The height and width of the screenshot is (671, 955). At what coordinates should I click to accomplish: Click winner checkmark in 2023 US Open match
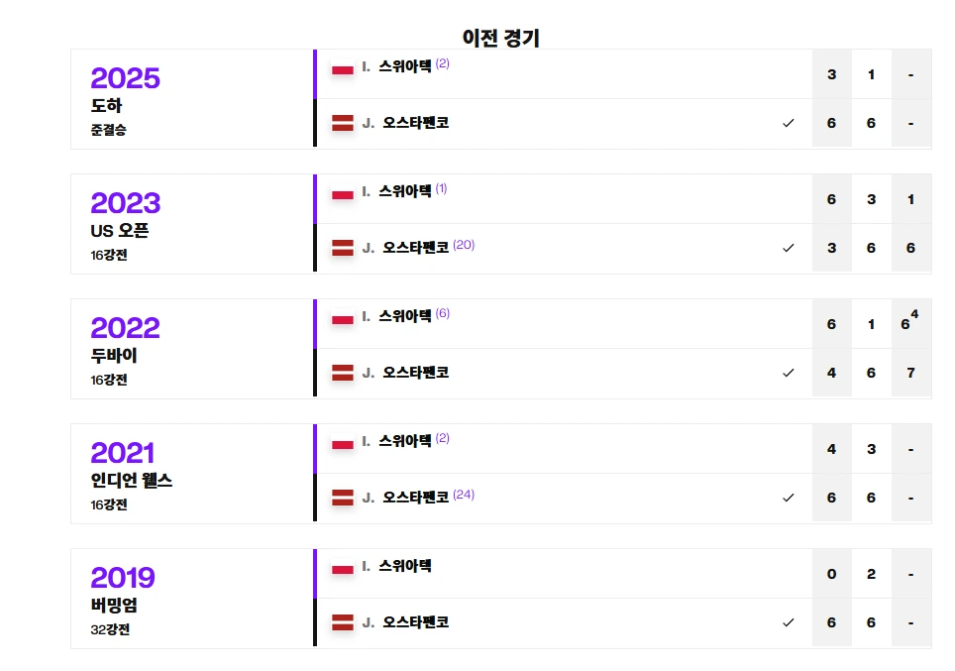pos(789,248)
